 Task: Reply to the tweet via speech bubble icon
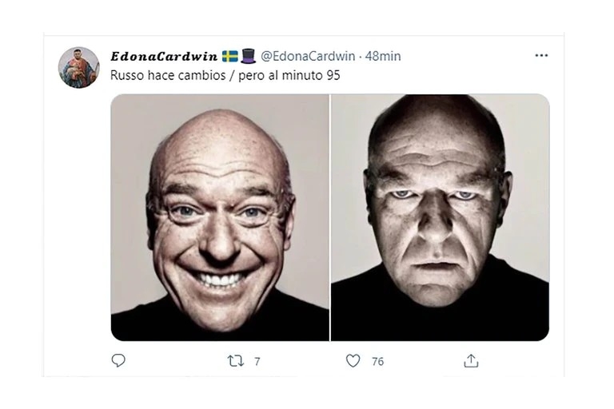pos(118,361)
